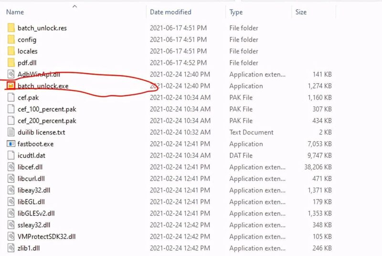Toggle sort direction arrow above Name

pyautogui.click(x=74, y=6)
